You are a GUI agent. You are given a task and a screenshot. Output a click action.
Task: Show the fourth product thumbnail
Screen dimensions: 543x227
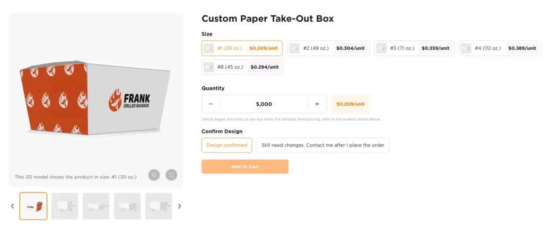(x=127, y=206)
